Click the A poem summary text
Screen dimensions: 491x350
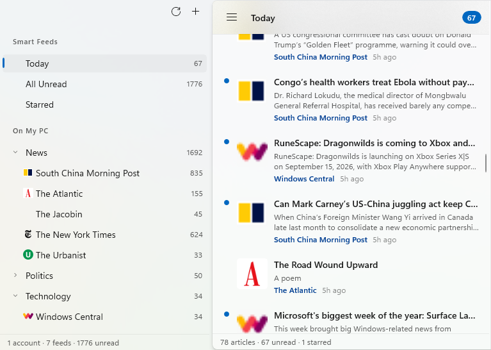click(287, 278)
